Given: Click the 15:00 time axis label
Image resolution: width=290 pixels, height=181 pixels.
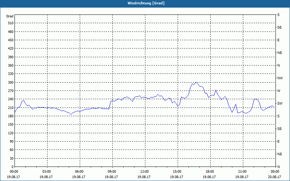Looking at the screenshot, I should pyautogui.click(x=178, y=172).
